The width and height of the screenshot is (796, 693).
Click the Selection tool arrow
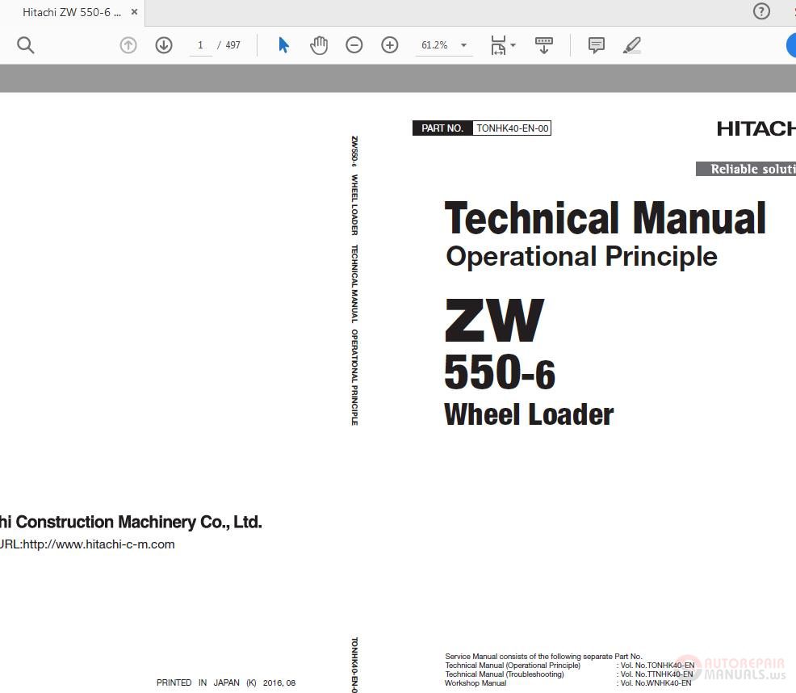(283, 44)
